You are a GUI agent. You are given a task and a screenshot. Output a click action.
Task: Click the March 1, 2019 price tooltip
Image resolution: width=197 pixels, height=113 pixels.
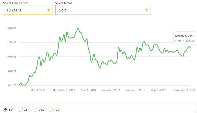pos(184,38)
